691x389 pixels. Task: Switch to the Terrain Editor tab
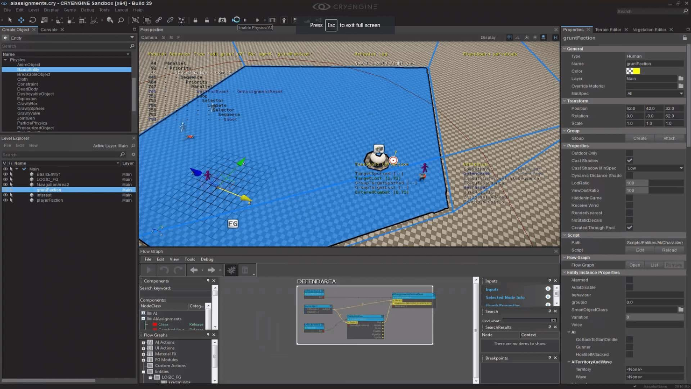pyautogui.click(x=608, y=29)
